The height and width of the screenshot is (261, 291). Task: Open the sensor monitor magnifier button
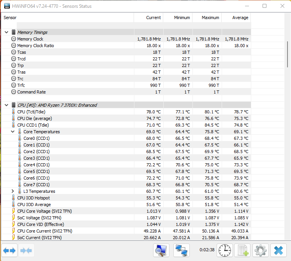[161, 250]
